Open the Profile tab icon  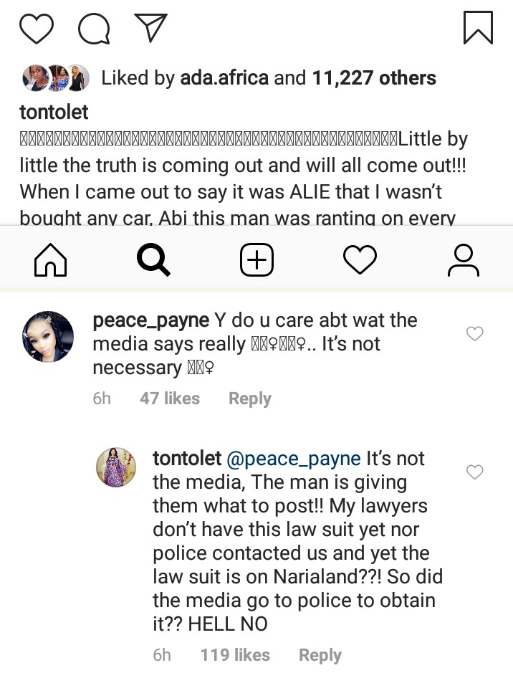coord(462,260)
